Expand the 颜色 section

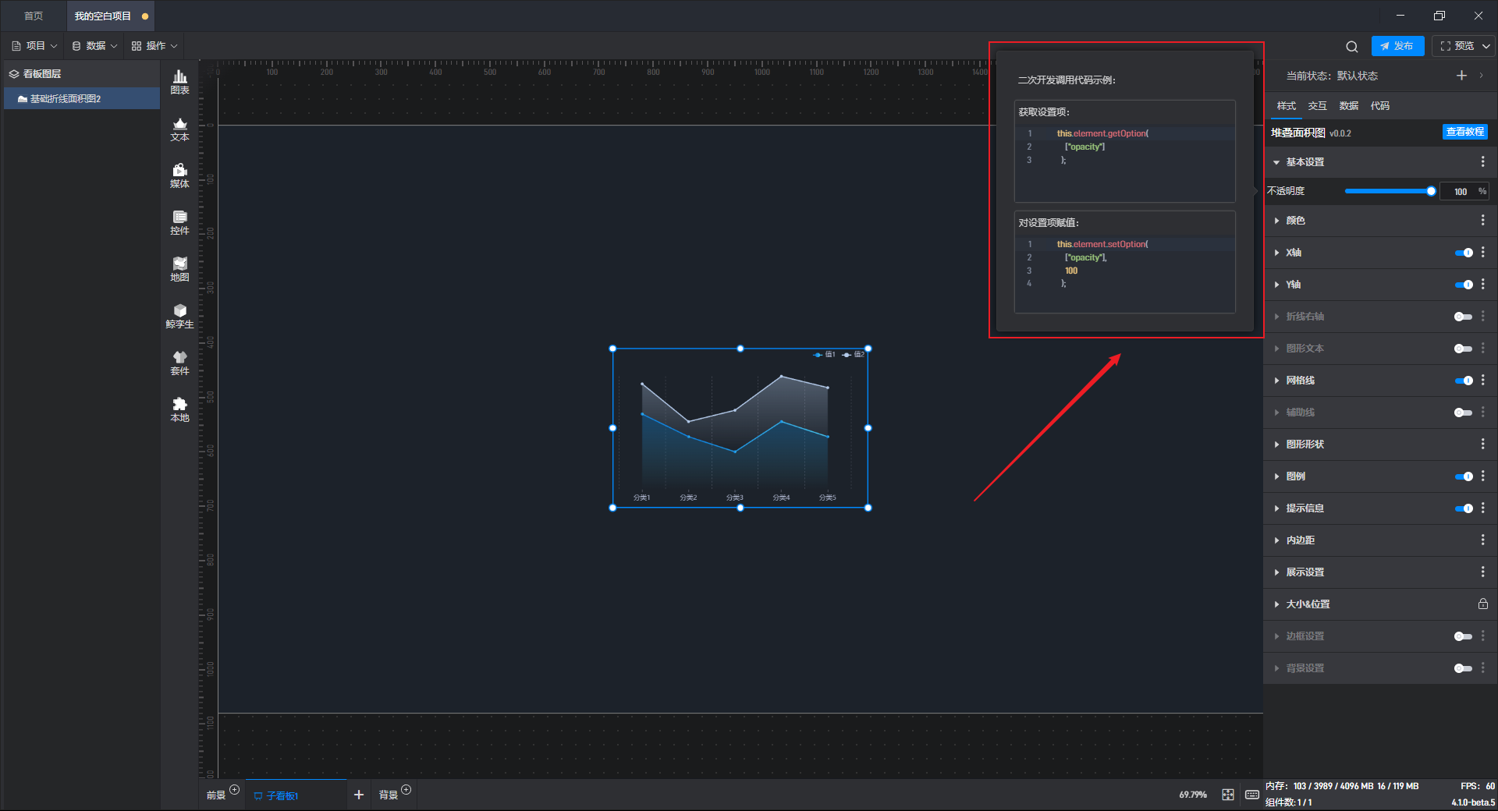coord(1276,221)
